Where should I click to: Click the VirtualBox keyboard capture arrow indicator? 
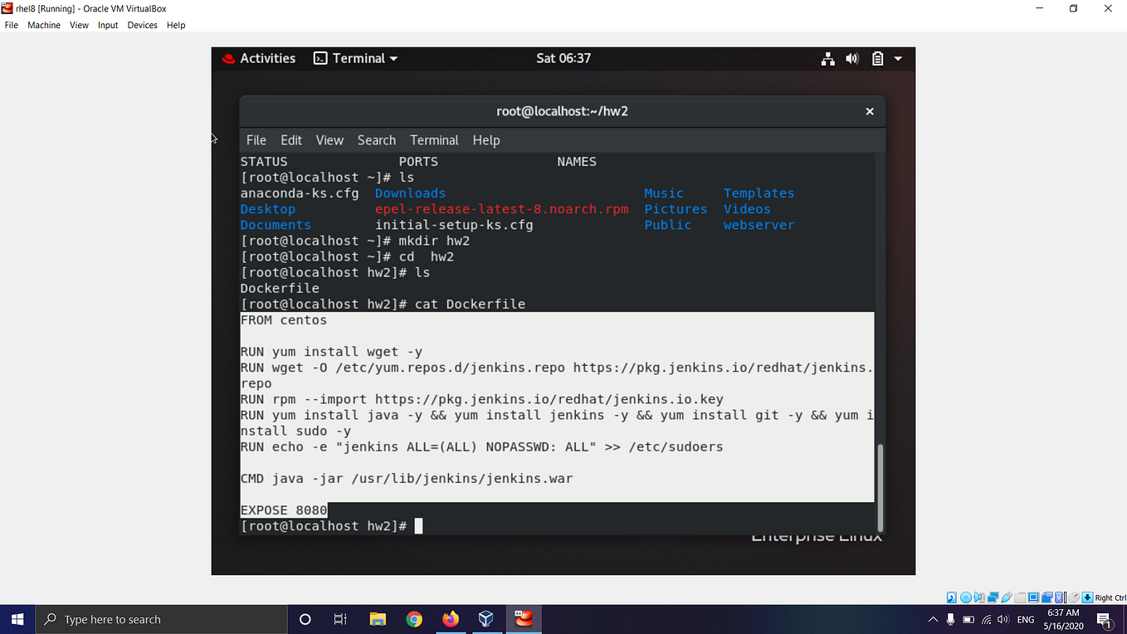(x=1087, y=597)
